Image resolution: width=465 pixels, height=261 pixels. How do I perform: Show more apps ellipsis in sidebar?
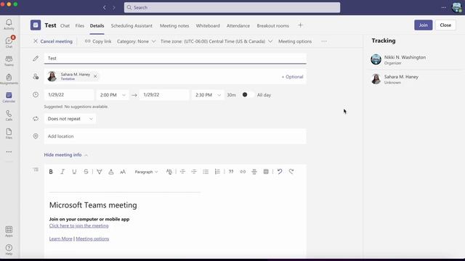point(9,152)
